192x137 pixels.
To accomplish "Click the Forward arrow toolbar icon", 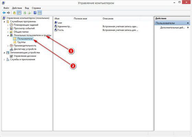I will point(8,13).
